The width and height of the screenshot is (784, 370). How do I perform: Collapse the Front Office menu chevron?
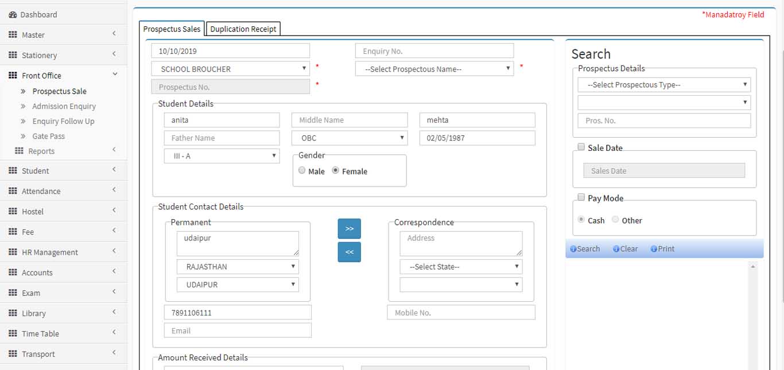(x=115, y=74)
